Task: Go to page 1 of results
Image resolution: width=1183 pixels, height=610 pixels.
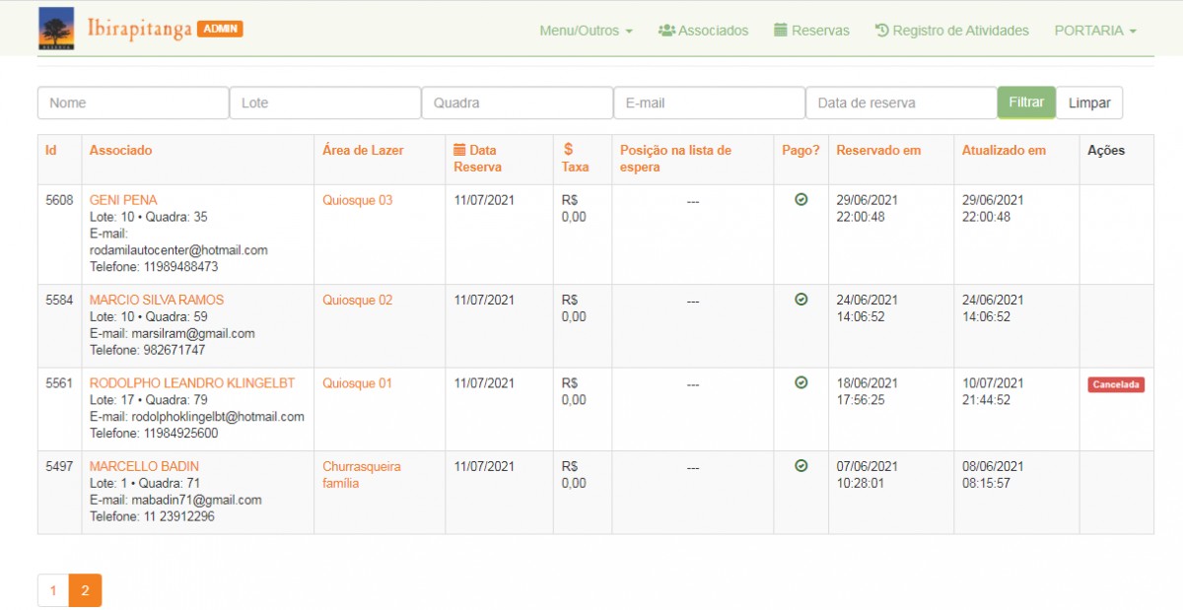Action: [53, 590]
